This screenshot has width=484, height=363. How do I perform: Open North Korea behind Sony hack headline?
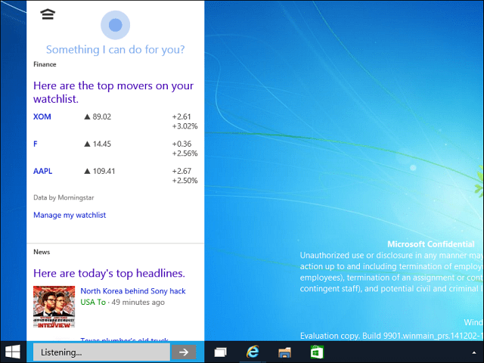click(x=133, y=291)
